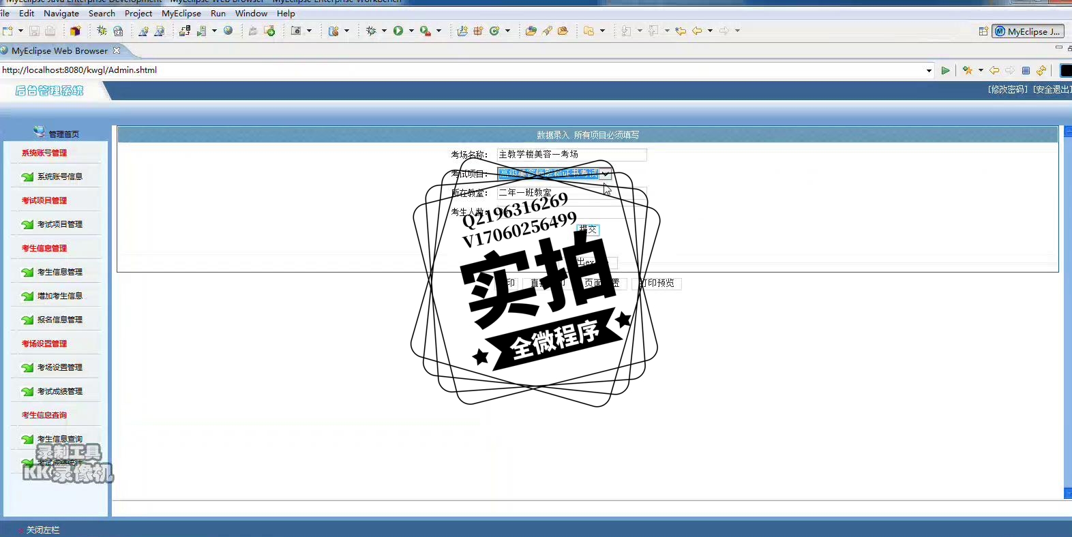Expand the External Tools dropdown arrow

point(438,31)
